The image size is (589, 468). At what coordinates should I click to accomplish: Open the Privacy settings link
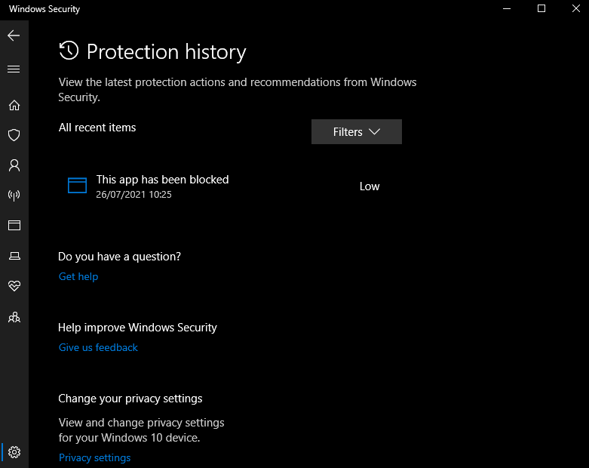(94, 457)
